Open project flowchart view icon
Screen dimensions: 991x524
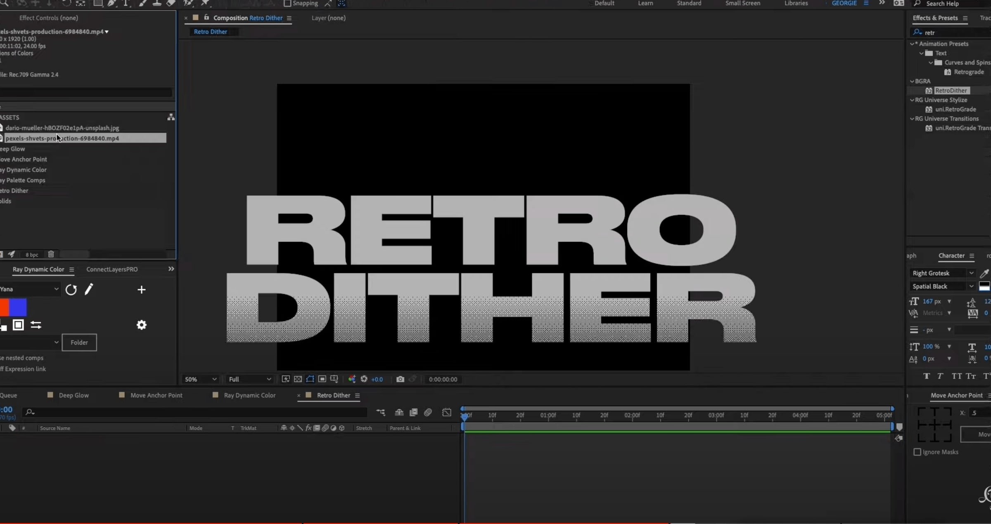171,117
